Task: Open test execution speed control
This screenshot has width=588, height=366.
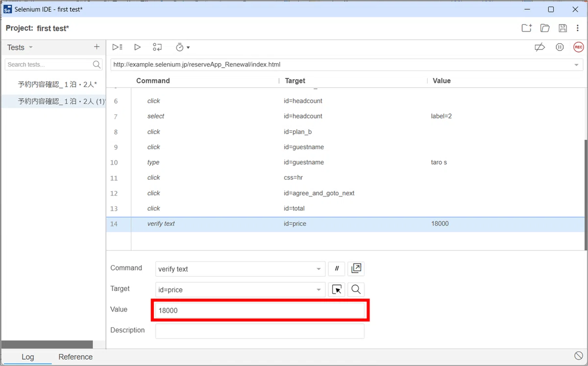Action: 182,48
